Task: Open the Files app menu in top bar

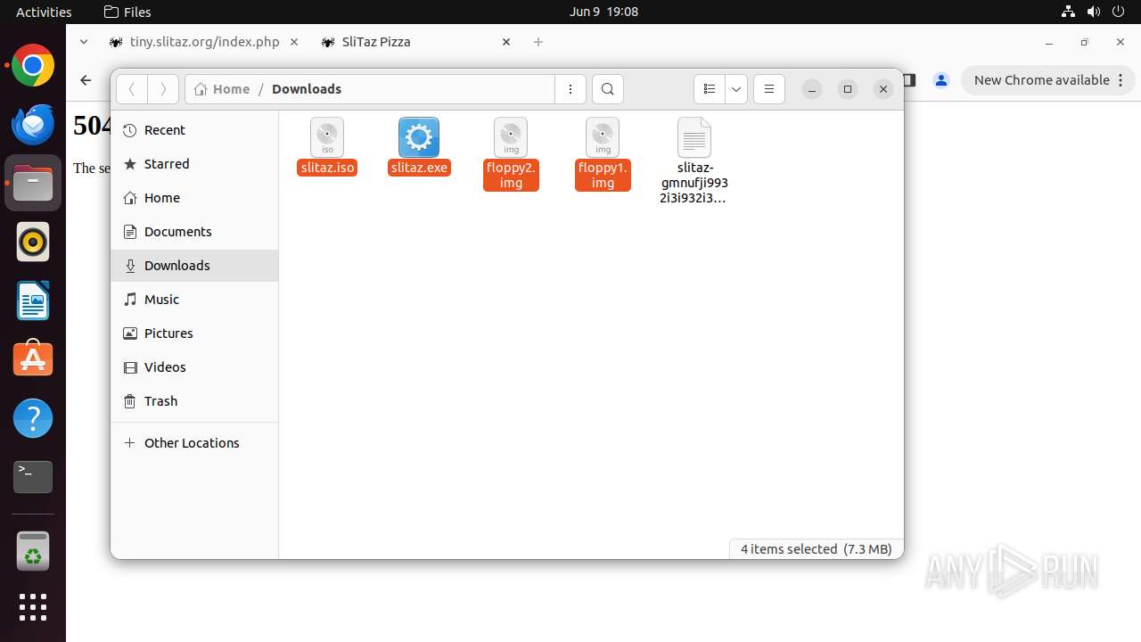Action: (127, 12)
